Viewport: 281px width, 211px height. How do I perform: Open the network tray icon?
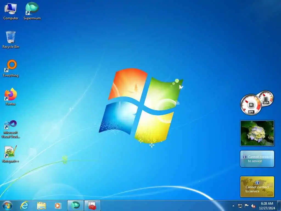[240, 206]
